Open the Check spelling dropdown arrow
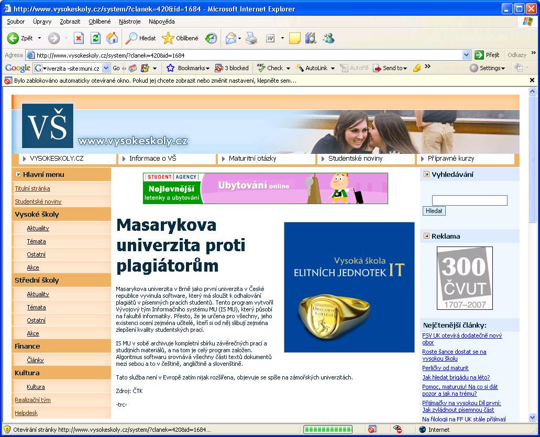The image size is (540, 437). tap(288, 69)
